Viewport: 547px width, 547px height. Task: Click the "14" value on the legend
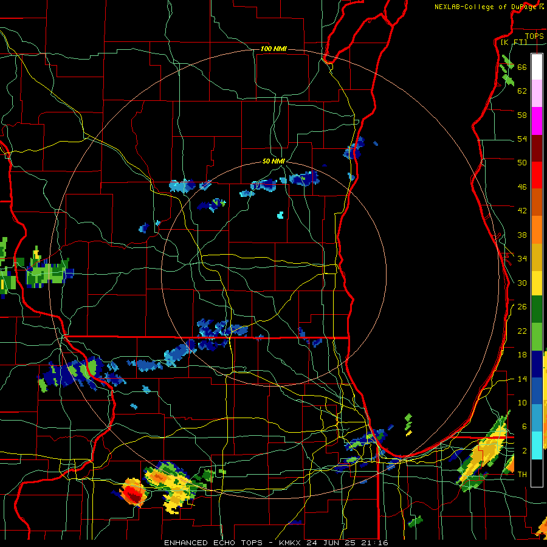(x=522, y=379)
